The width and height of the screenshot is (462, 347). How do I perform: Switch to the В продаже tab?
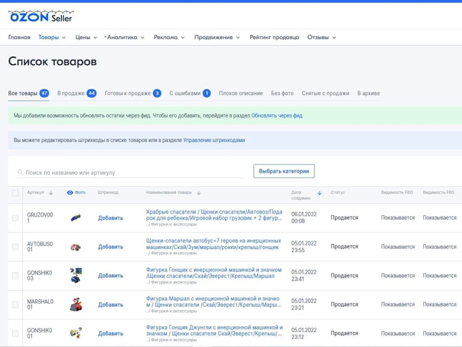77,93
